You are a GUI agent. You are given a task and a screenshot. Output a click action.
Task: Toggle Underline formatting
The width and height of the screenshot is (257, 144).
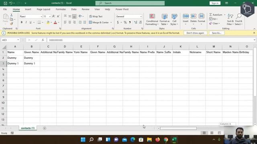coord(31,22)
